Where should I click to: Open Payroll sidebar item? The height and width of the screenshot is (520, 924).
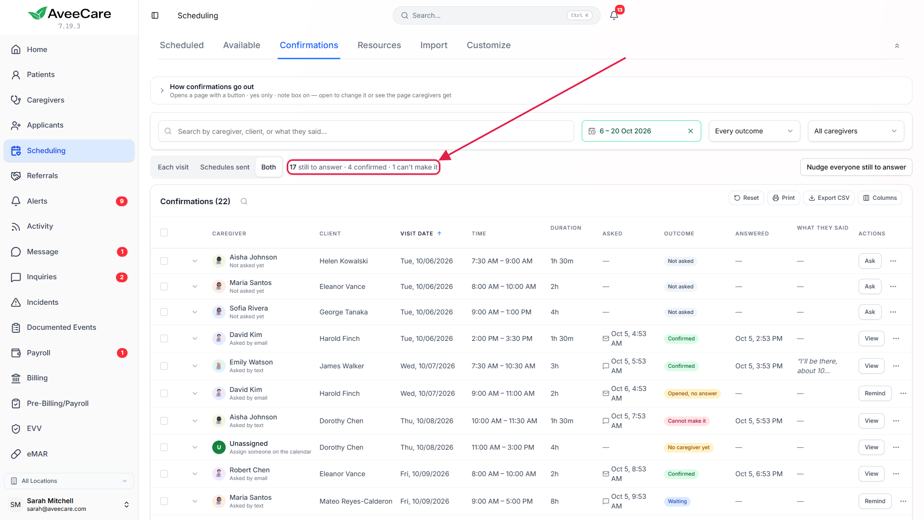69,353
